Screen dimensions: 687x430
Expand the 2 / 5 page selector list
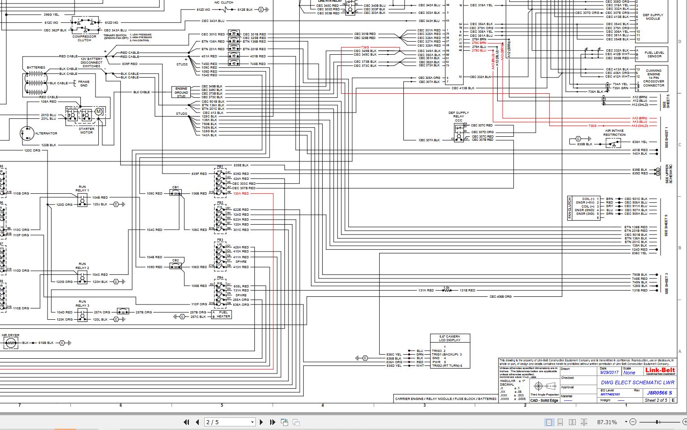click(x=252, y=422)
